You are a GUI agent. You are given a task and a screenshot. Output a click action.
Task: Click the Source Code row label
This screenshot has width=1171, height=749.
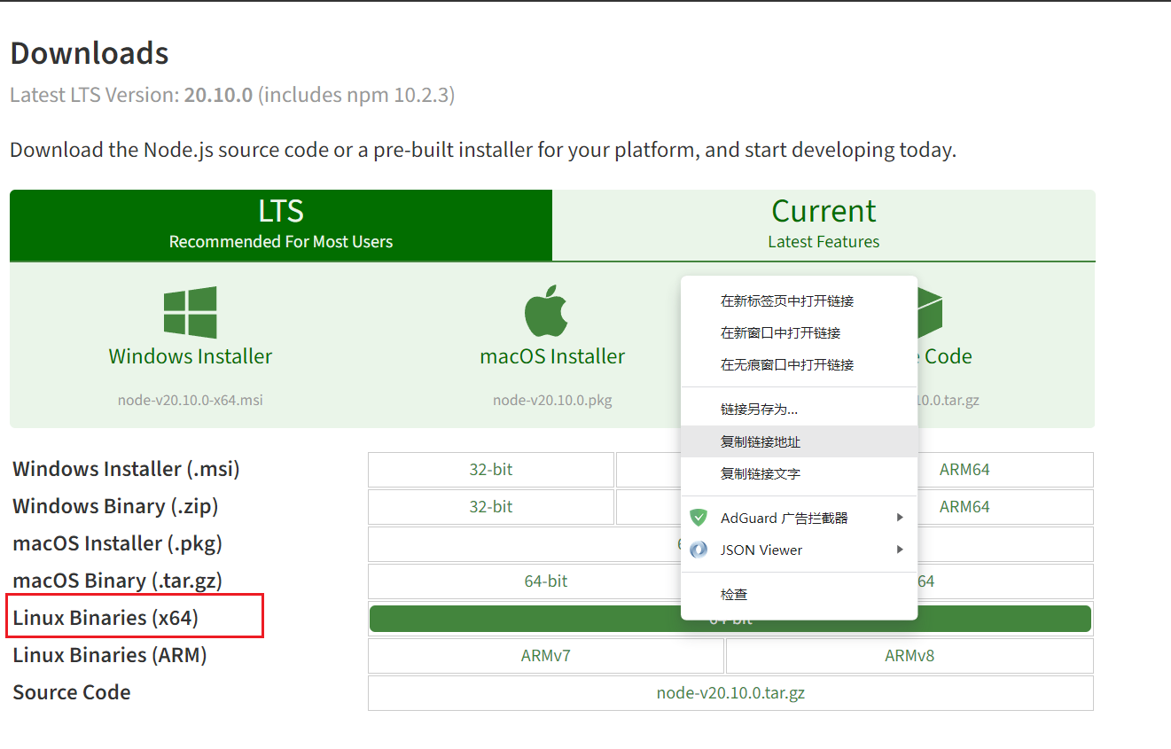[x=72, y=692]
